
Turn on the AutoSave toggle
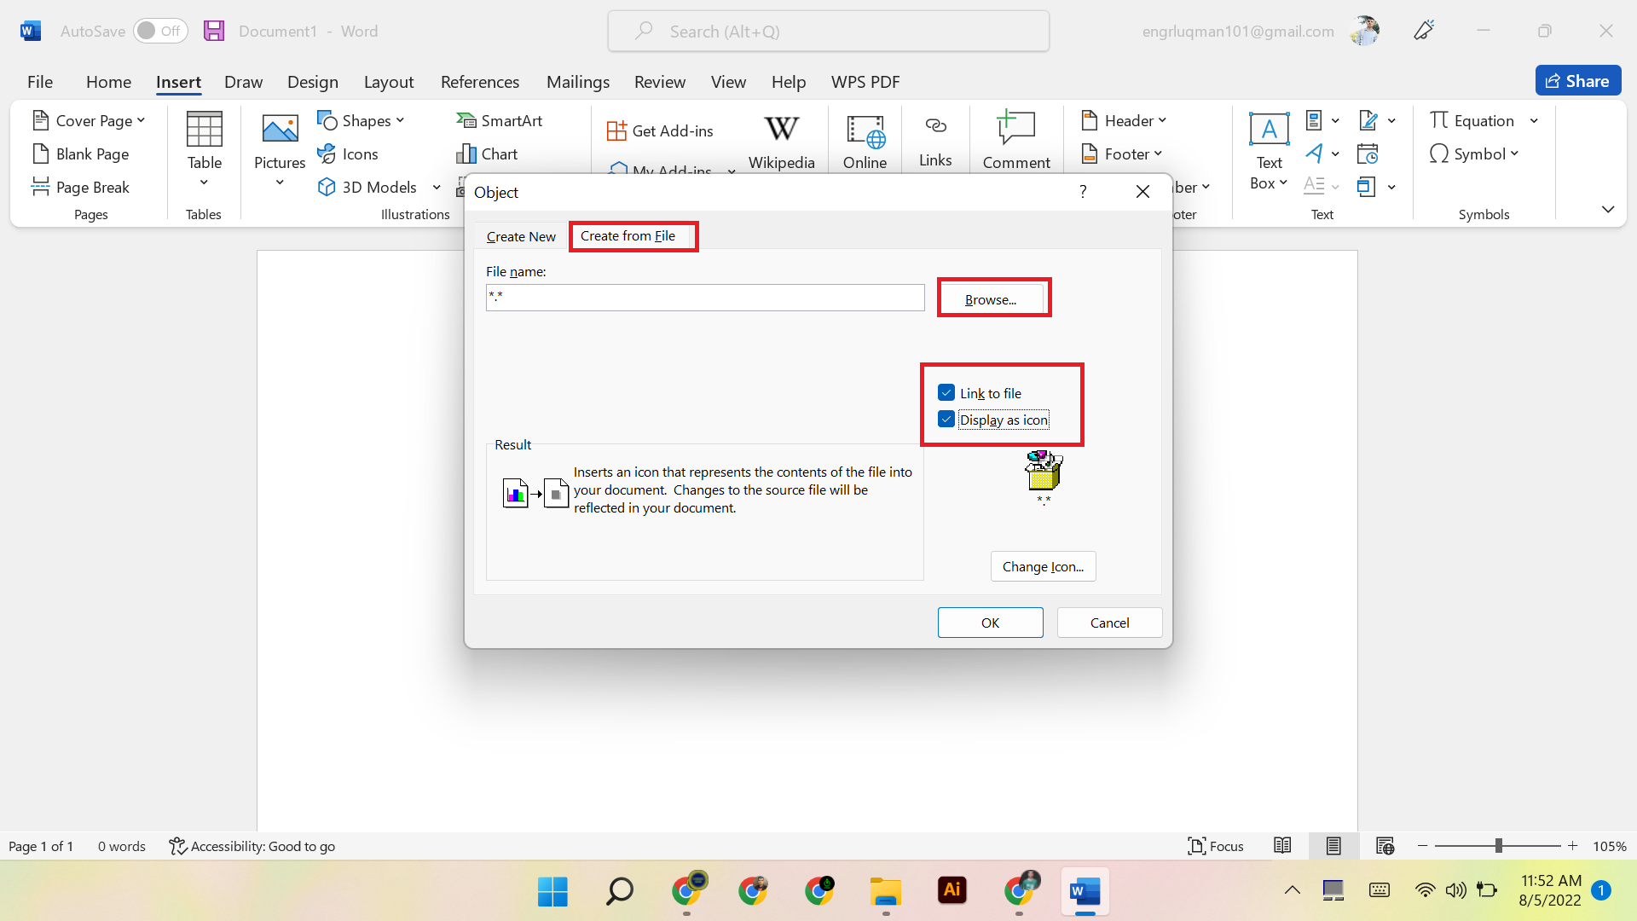[x=161, y=30]
